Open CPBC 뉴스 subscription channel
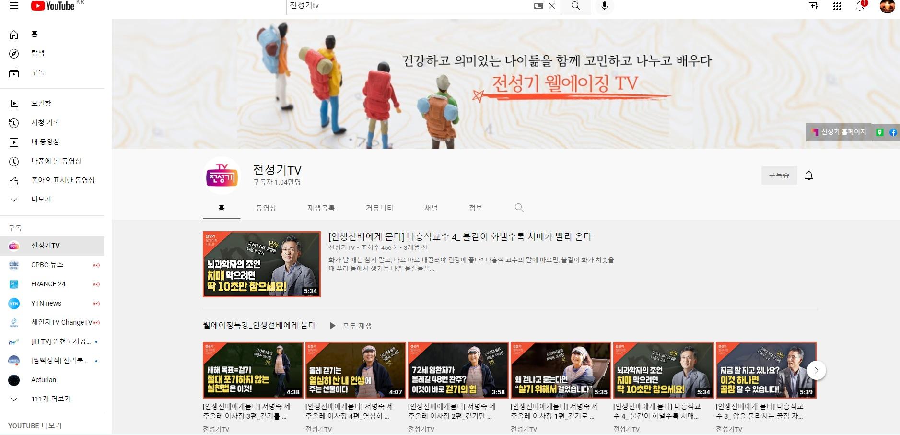The width and height of the screenshot is (900, 435). 52,265
